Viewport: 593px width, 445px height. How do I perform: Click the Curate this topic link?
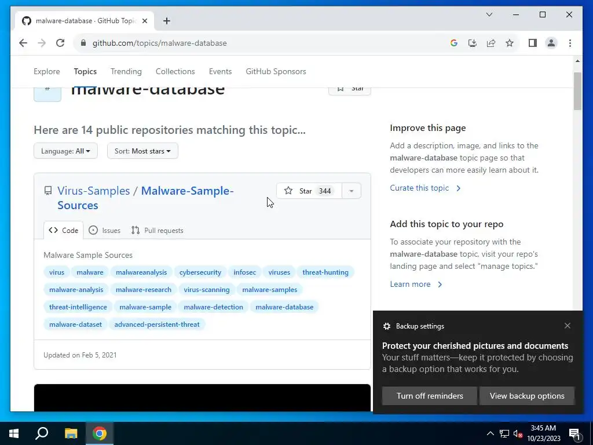425,188
